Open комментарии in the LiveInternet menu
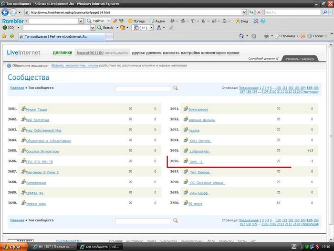Screen dimensions: 334x251 click(213, 53)
